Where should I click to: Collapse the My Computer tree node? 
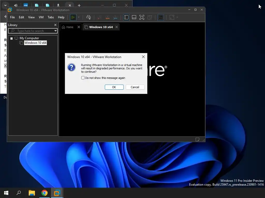[11, 38]
